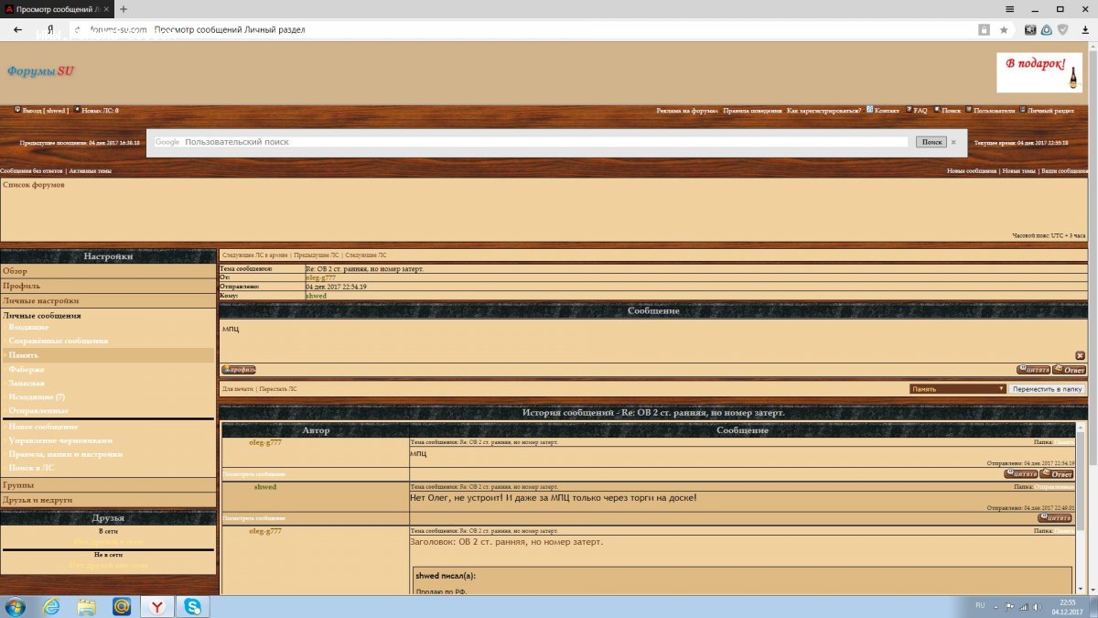This screenshot has height=618, width=1098.
Task: Open the Входящие folder in sidebar
Action: [x=29, y=327]
